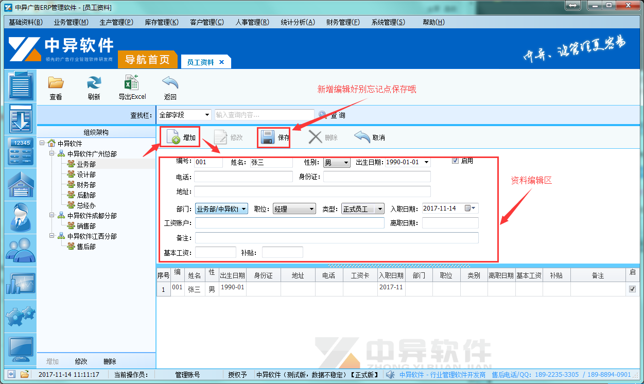Click the 增加 add-document icon
The image size is (644, 384).
point(173,137)
